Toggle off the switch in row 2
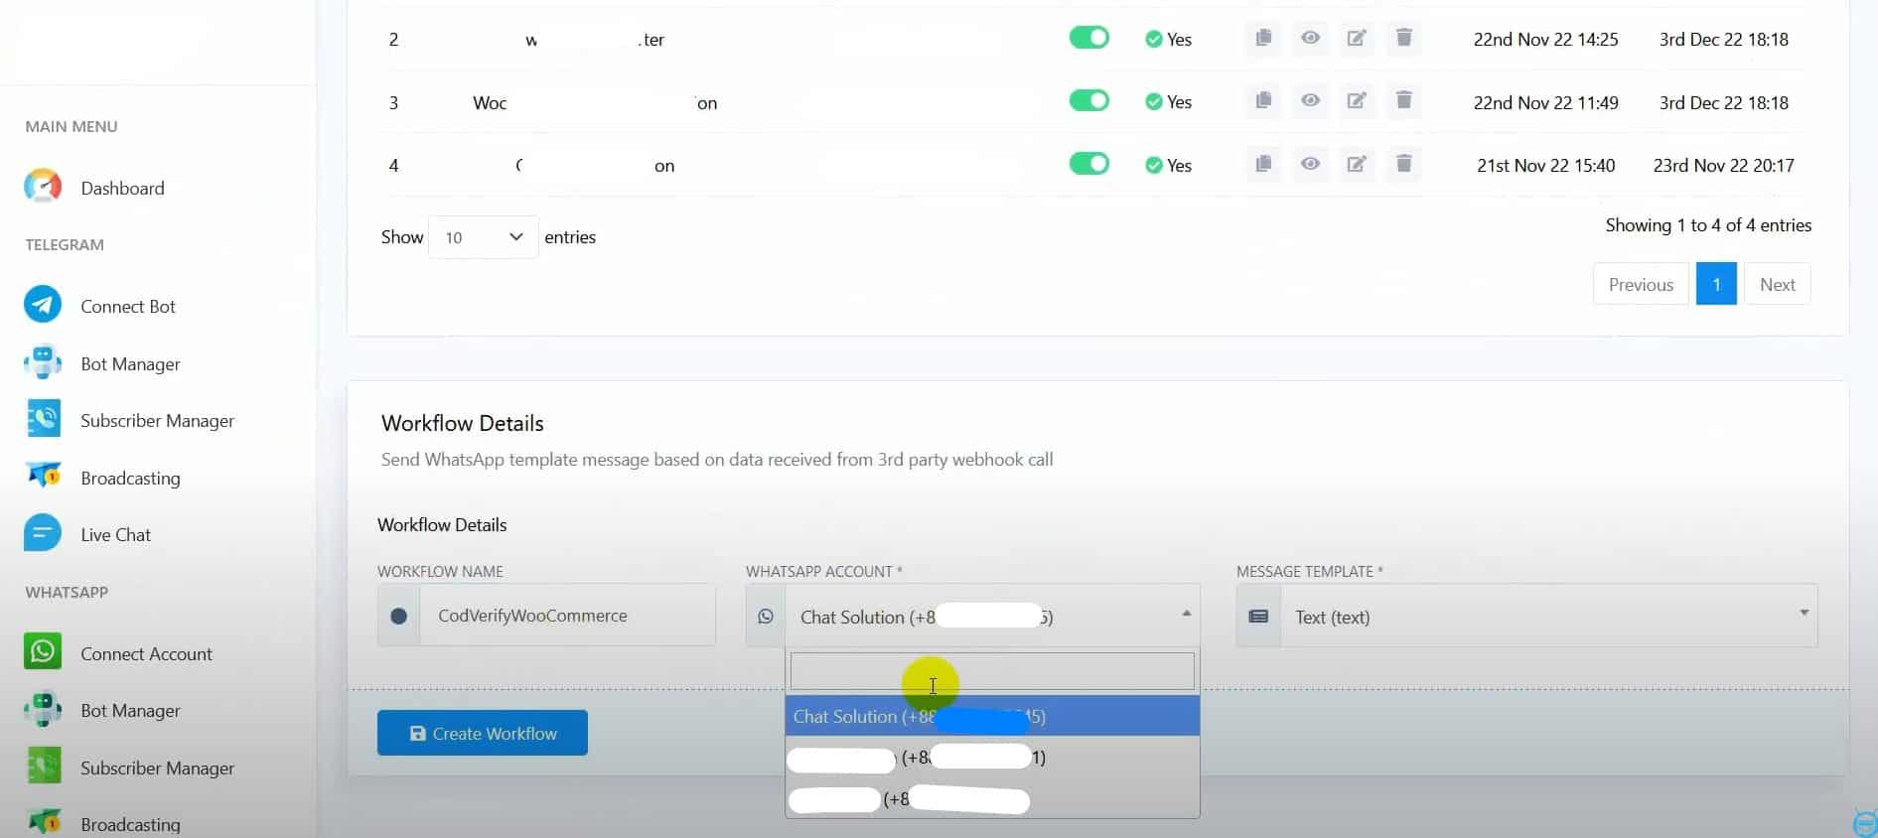 pyautogui.click(x=1088, y=38)
